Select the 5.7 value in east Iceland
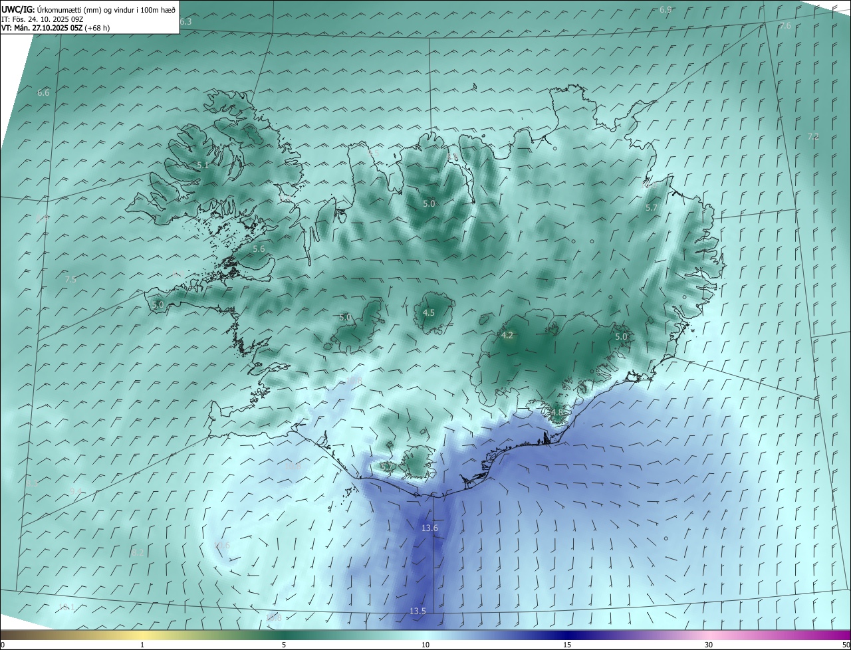 (x=652, y=208)
